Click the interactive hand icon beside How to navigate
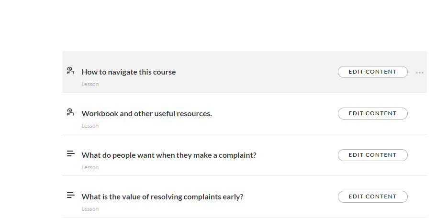 70,71
